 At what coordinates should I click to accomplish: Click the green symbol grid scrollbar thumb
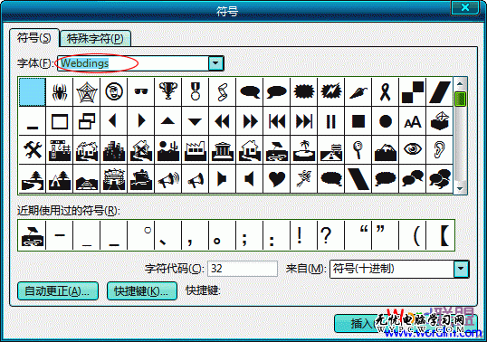point(460,100)
